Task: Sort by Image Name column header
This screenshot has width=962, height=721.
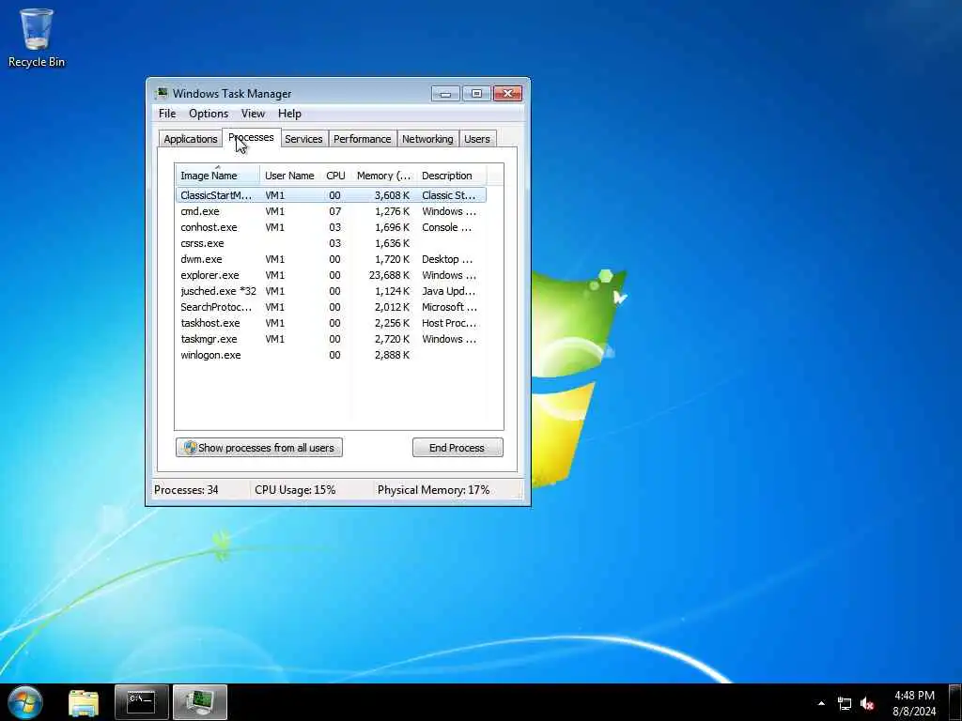Action: (x=218, y=176)
